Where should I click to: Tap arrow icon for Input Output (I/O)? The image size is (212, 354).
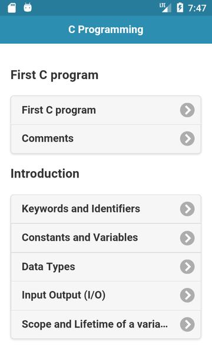187,296
